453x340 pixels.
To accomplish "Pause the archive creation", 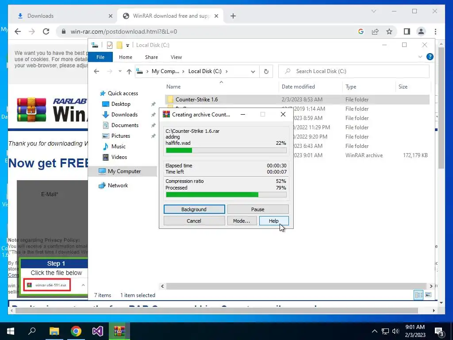I will [x=258, y=209].
